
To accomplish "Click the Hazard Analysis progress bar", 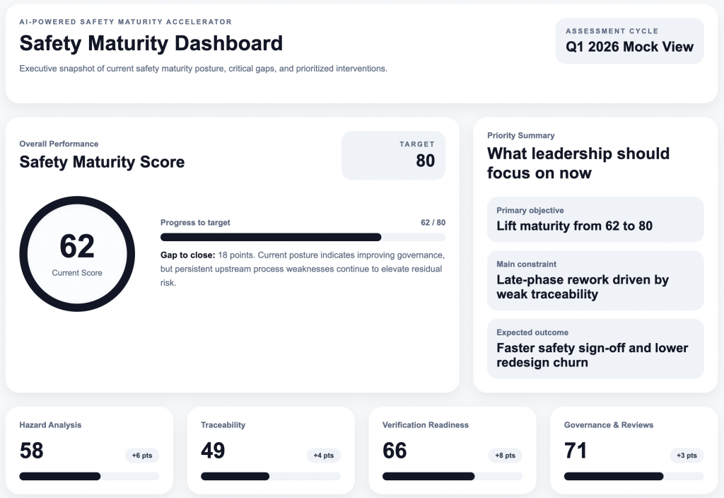I will (x=89, y=476).
